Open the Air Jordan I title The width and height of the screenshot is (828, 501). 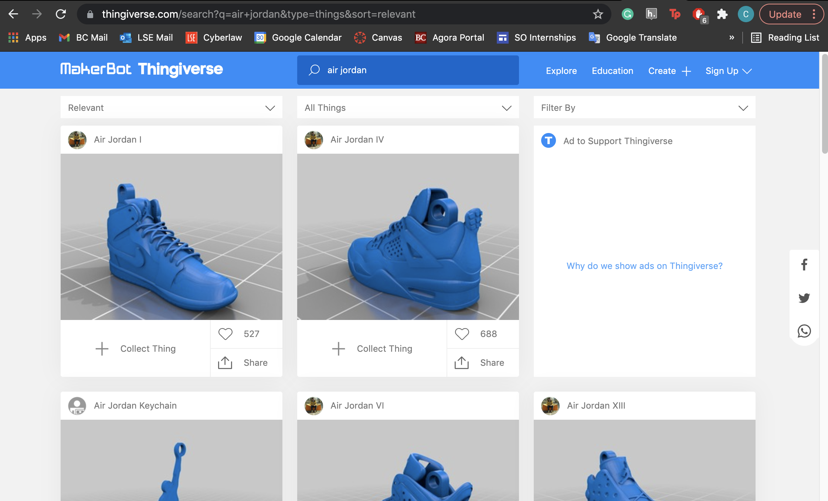(x=118, y=140)
